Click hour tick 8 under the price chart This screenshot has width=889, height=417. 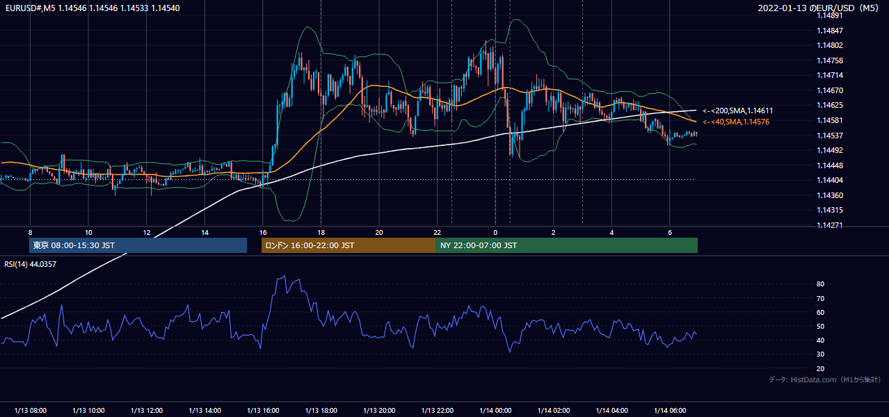(30, 232)
